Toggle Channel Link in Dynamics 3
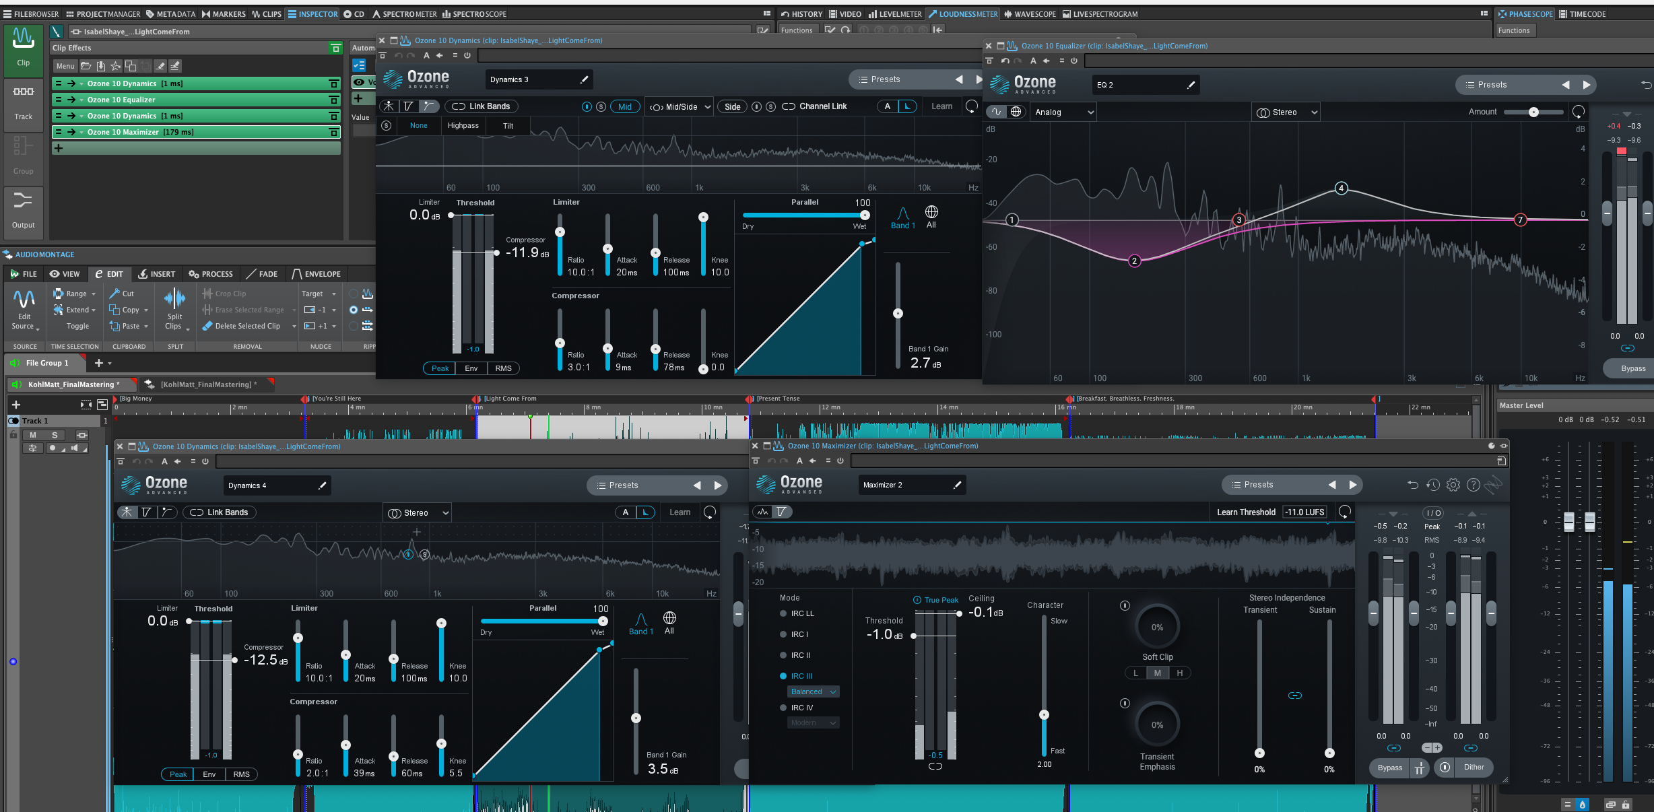Screen dimensions: 1654x812 (815, 106)
